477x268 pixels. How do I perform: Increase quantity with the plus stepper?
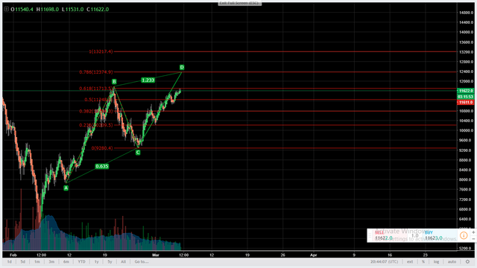(473, 232)
